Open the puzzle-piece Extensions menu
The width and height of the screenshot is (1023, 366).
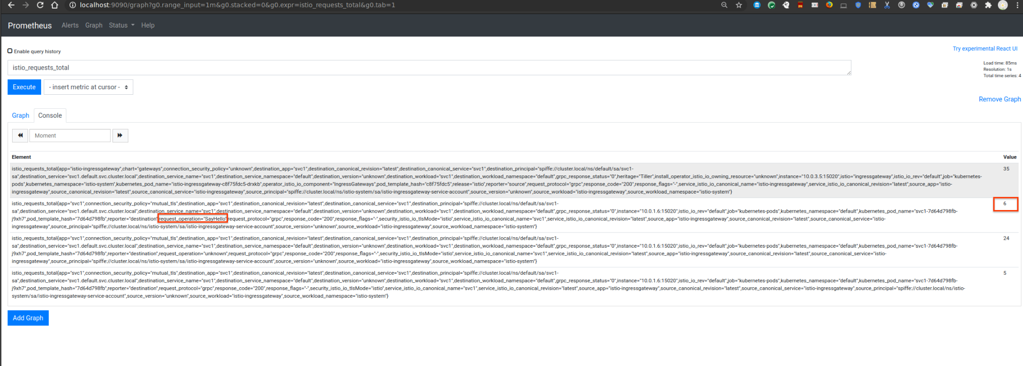click(988, 5)
